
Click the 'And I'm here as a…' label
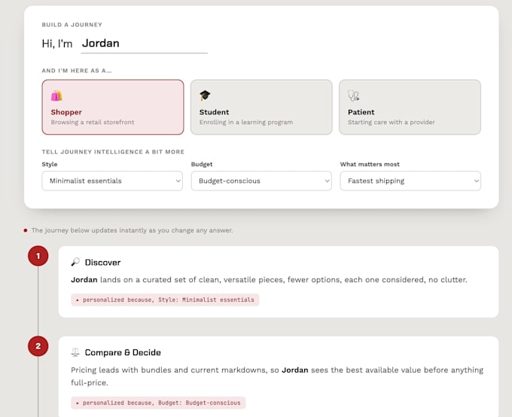tap(77, 71)
